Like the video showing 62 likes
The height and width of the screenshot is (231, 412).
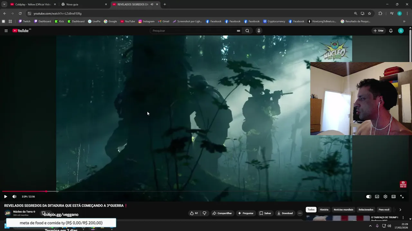(194, 213)
